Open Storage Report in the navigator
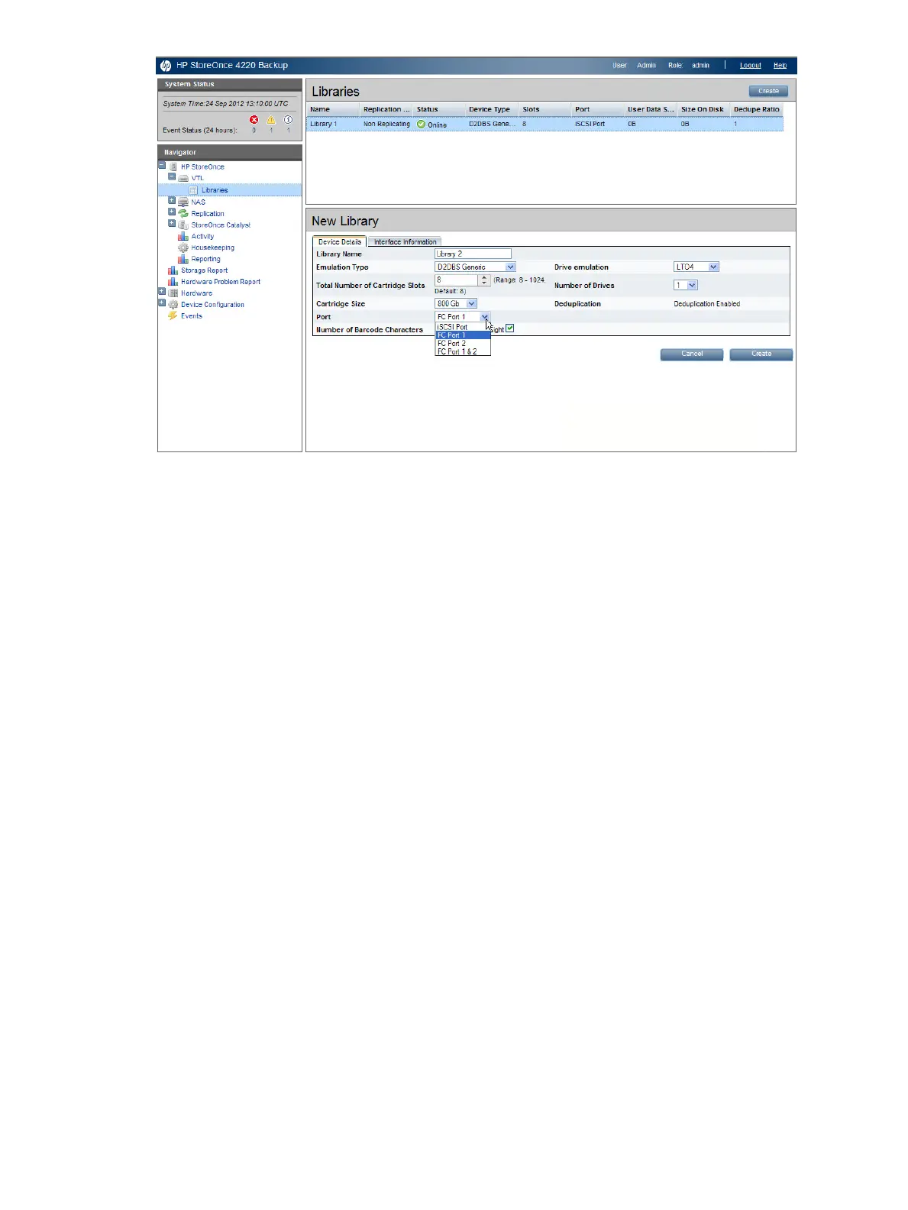908x1210 pixels. tap(204, 270)
